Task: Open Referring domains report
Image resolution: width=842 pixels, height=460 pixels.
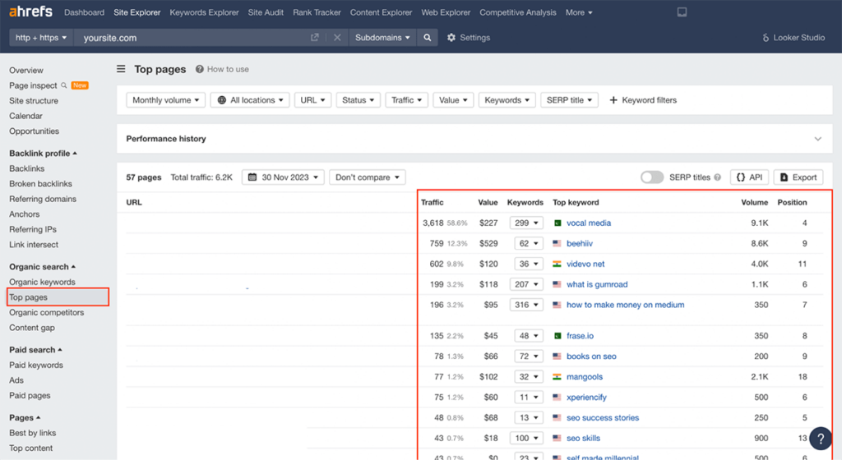Action: tap(43, 199)
